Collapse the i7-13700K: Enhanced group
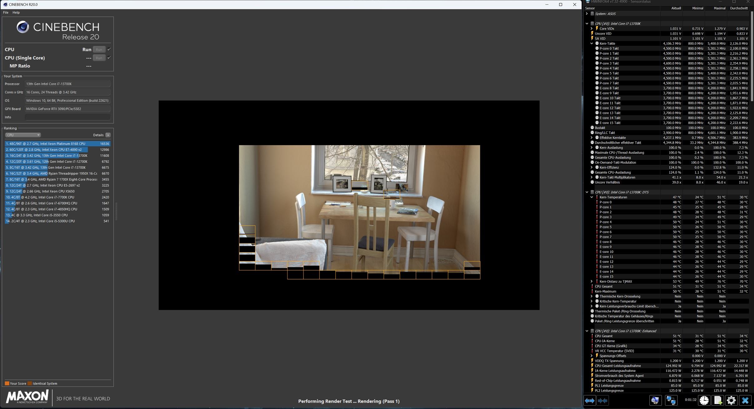 (587, 331)
